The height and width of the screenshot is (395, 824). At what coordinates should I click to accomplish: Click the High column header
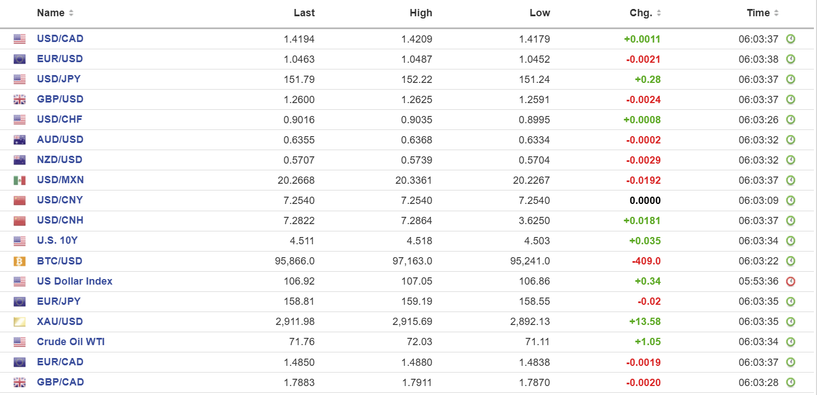coord(421,13)
